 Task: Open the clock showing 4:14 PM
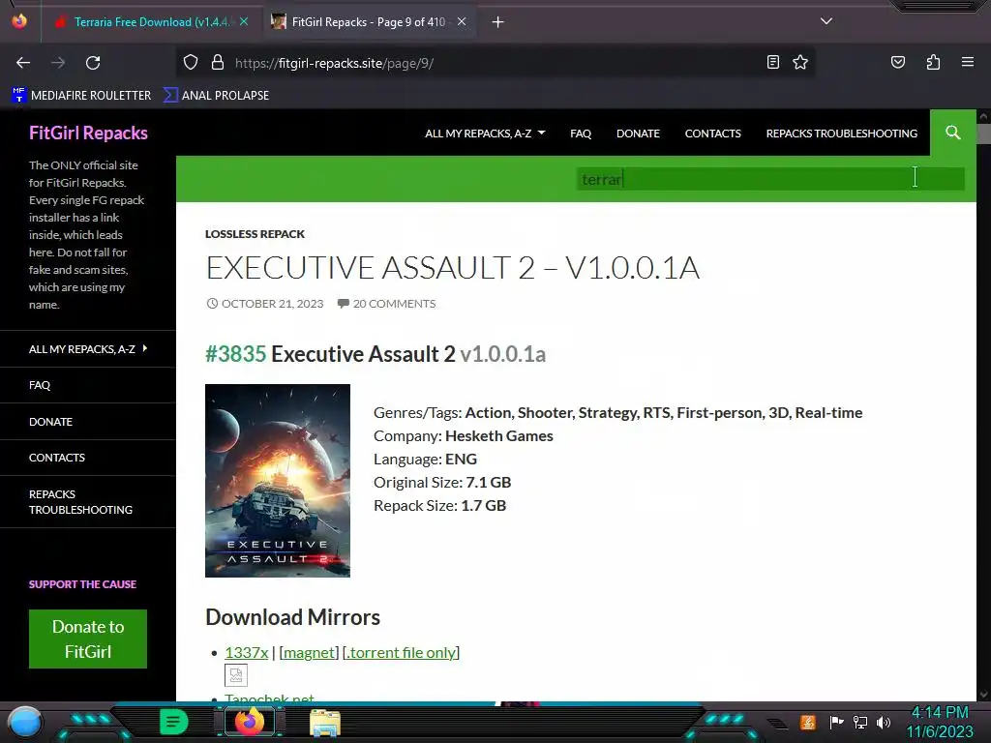pos(940,722)
